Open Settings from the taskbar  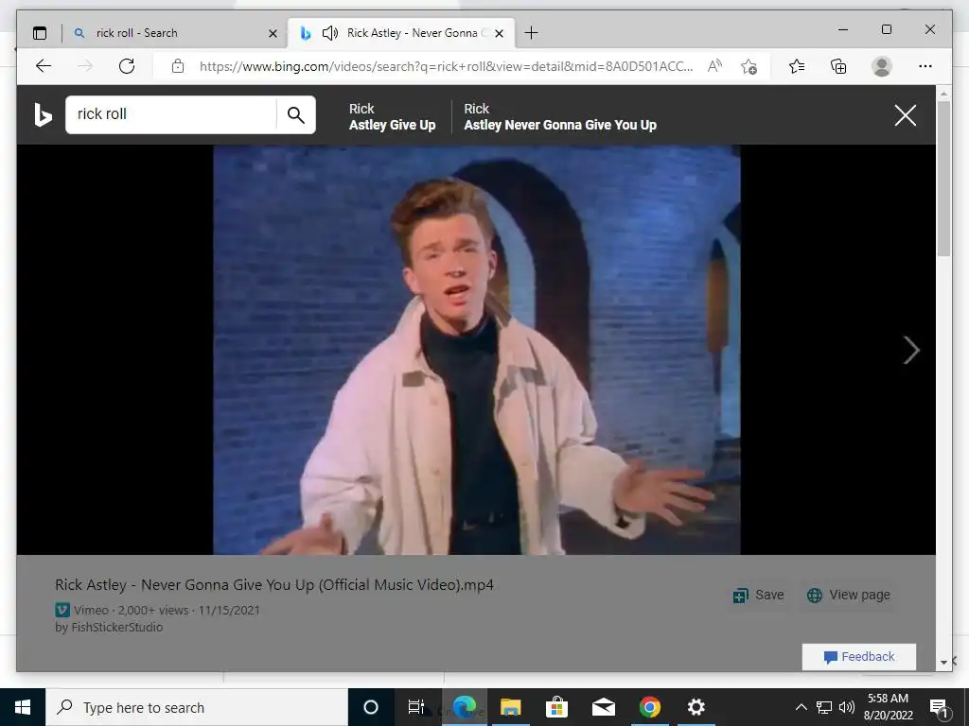pos(696,707)
